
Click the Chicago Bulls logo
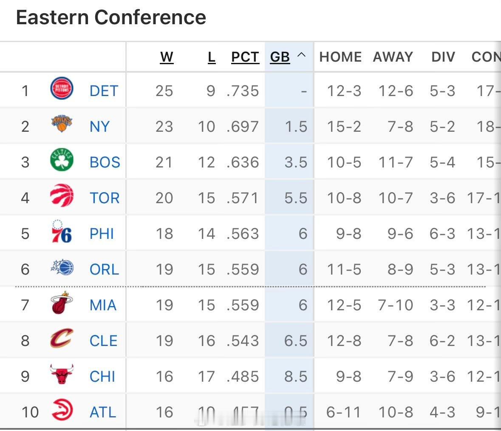pos(62,375)
